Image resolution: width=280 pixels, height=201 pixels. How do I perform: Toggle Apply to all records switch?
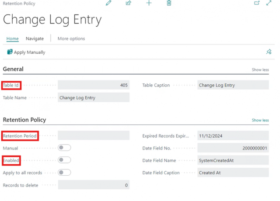[64, 173]
